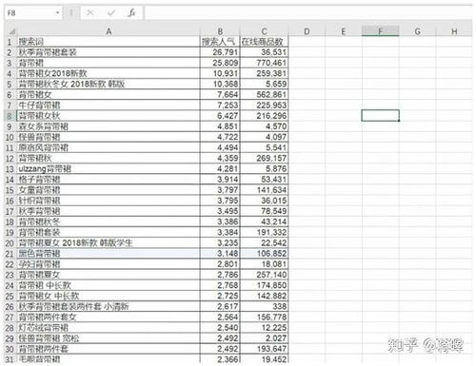
Task: Select column H header
Action: click(454, 31)
